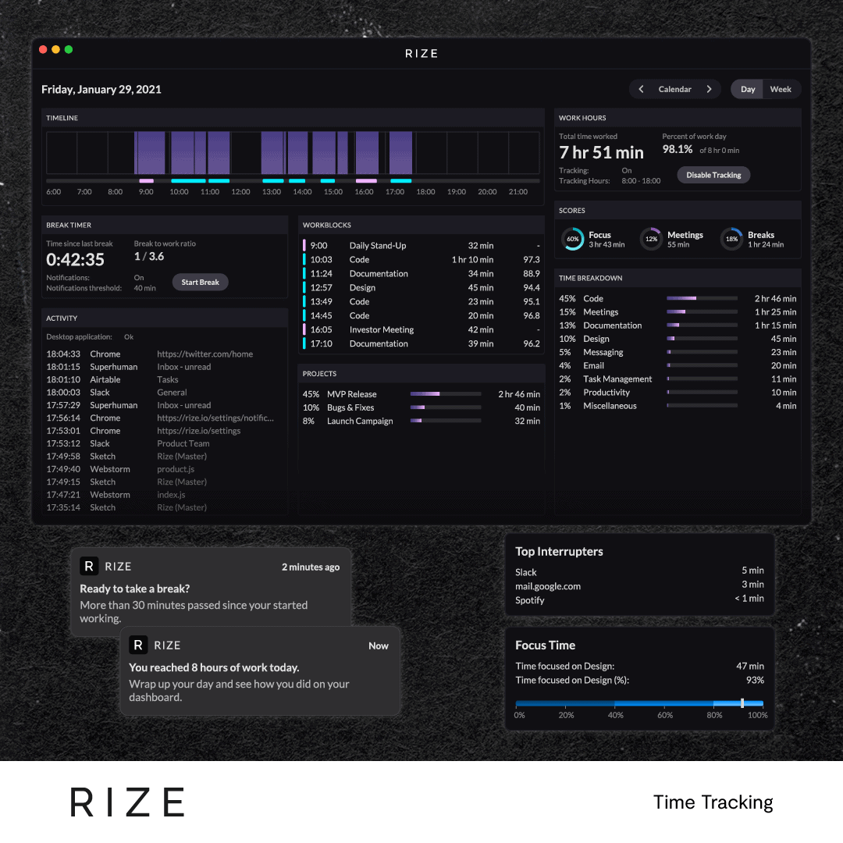The image size is (843, 843).
Task: Select Productivity in Time Breakdown
Action: pyautogui.click(x=678, y=393)
